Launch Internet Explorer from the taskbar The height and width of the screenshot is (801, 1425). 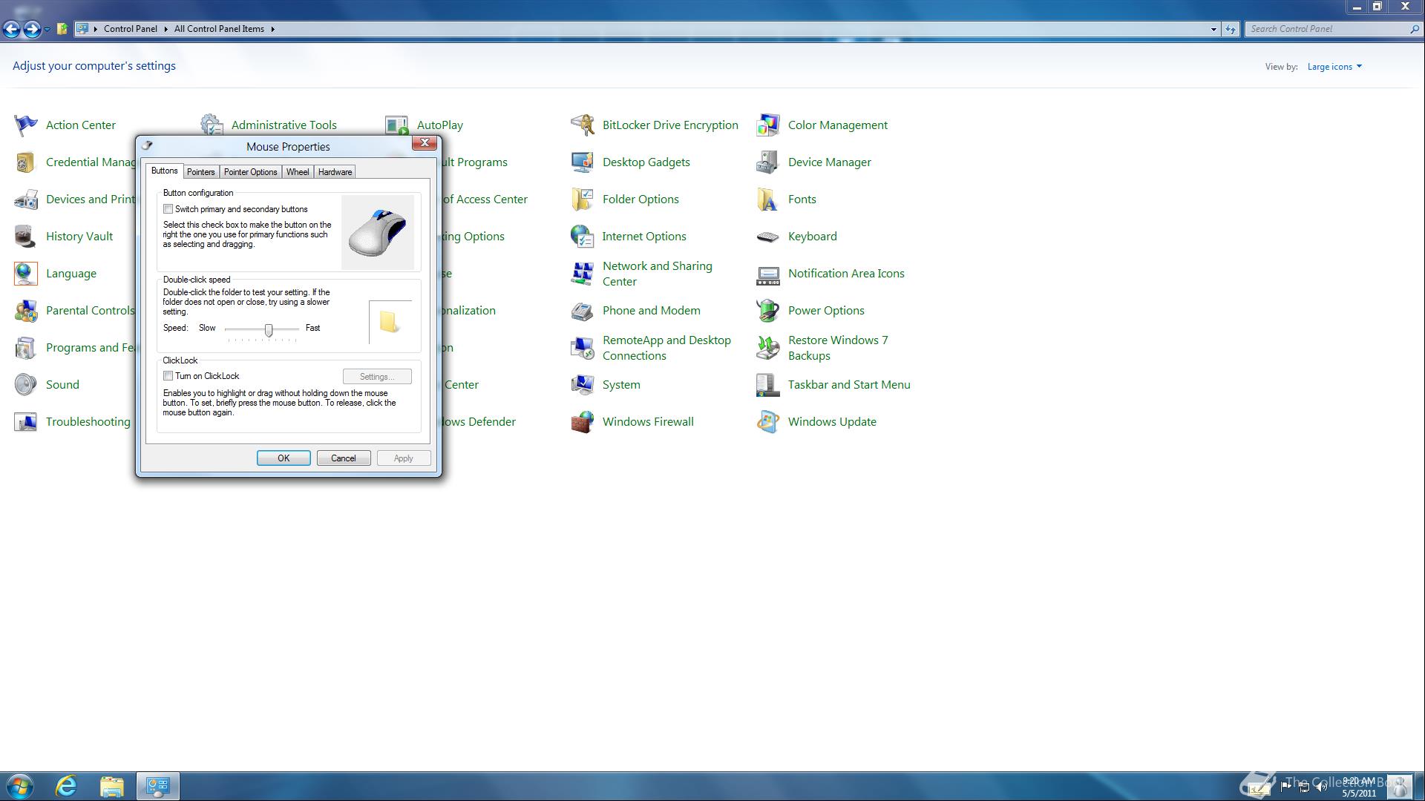click(67, 786)
